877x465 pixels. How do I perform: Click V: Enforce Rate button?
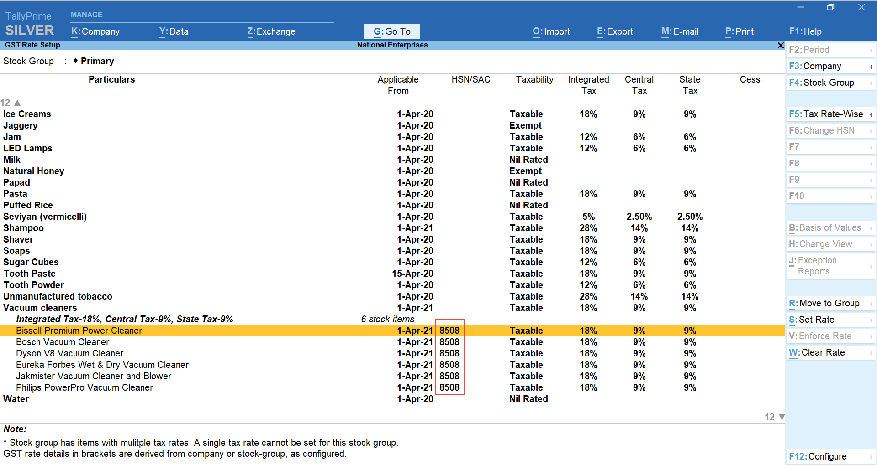pyautogui.click(x=827, y=336)
